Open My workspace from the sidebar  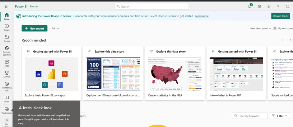click(7, 123)
